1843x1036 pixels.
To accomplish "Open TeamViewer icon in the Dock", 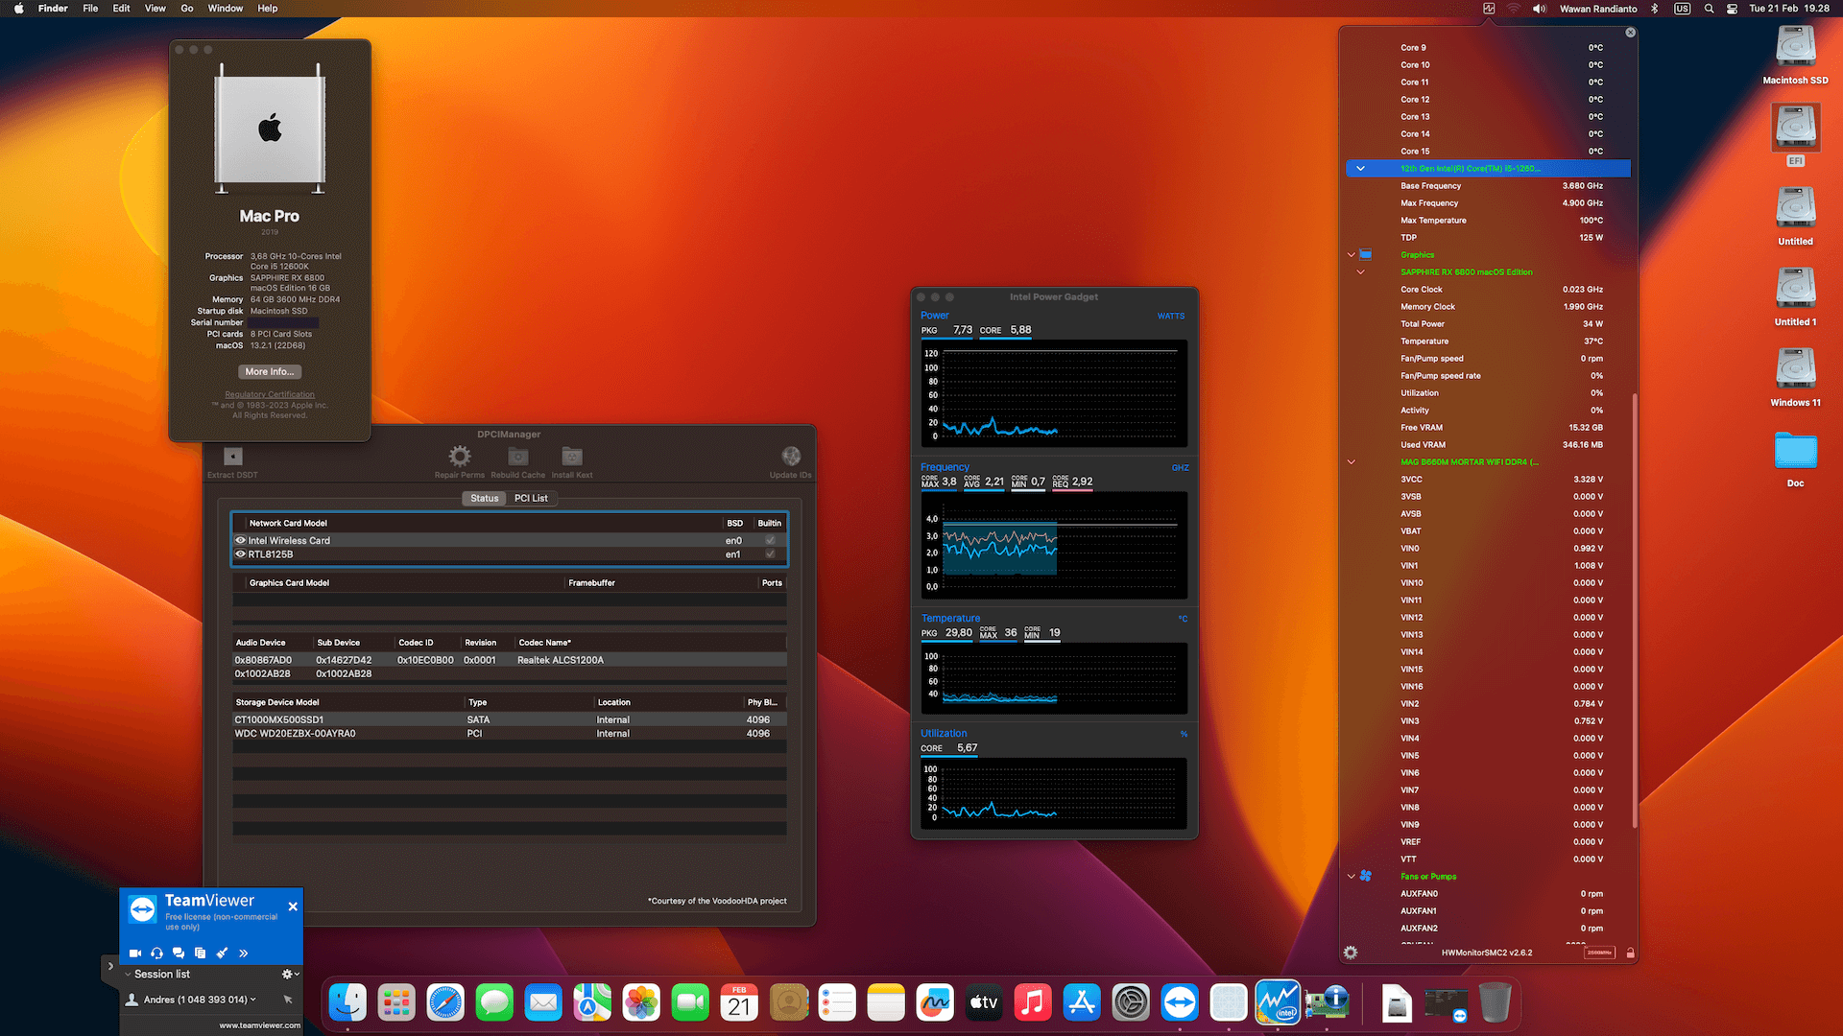I will point(1180,1003).
